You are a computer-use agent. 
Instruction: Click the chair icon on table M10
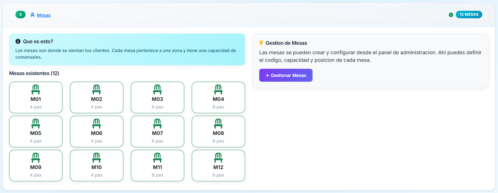point(97,158)
